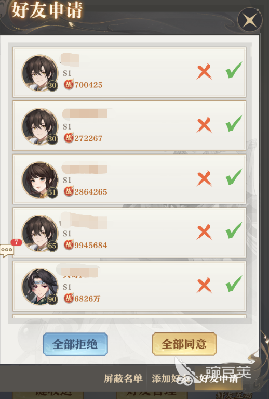This screenshot has width=269, height=399.
Task: View level 90 headband player avatar
Action: click(x=40, y=287)
